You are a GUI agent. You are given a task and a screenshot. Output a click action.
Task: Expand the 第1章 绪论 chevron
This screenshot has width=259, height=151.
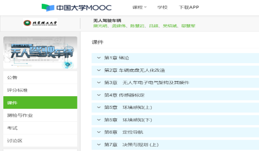(99, 58)
